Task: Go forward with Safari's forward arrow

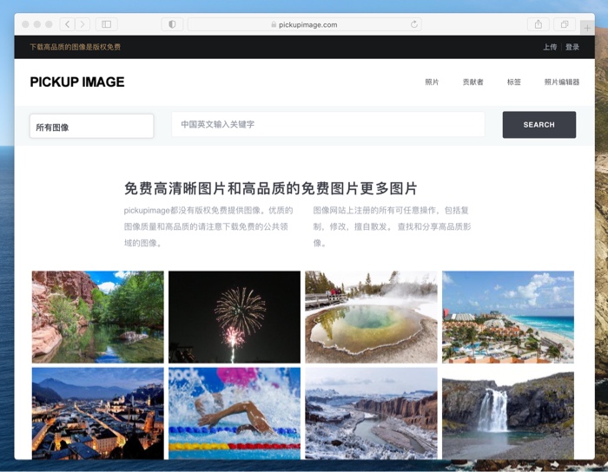Action: point(83,24)
